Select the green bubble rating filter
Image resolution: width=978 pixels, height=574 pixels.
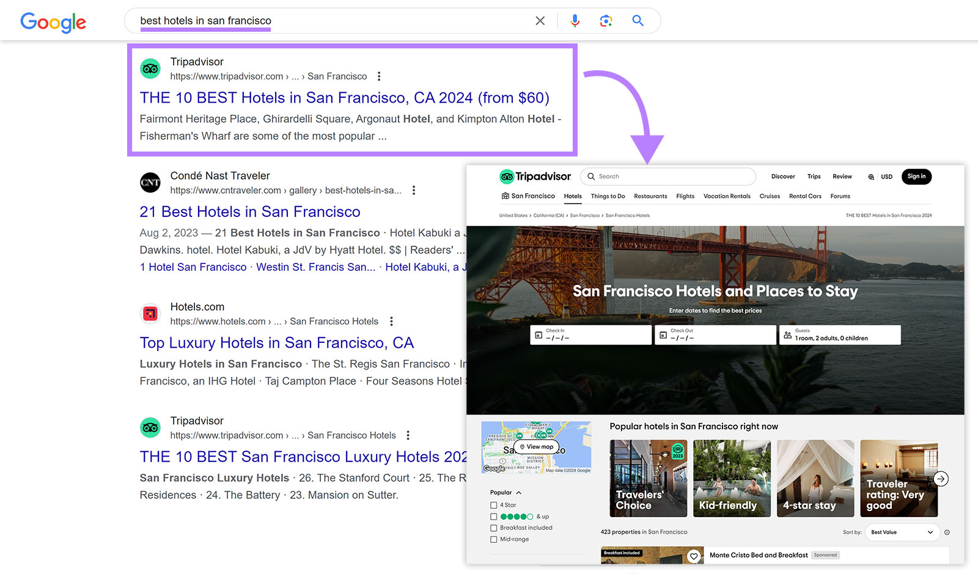(x=493, y=517)
